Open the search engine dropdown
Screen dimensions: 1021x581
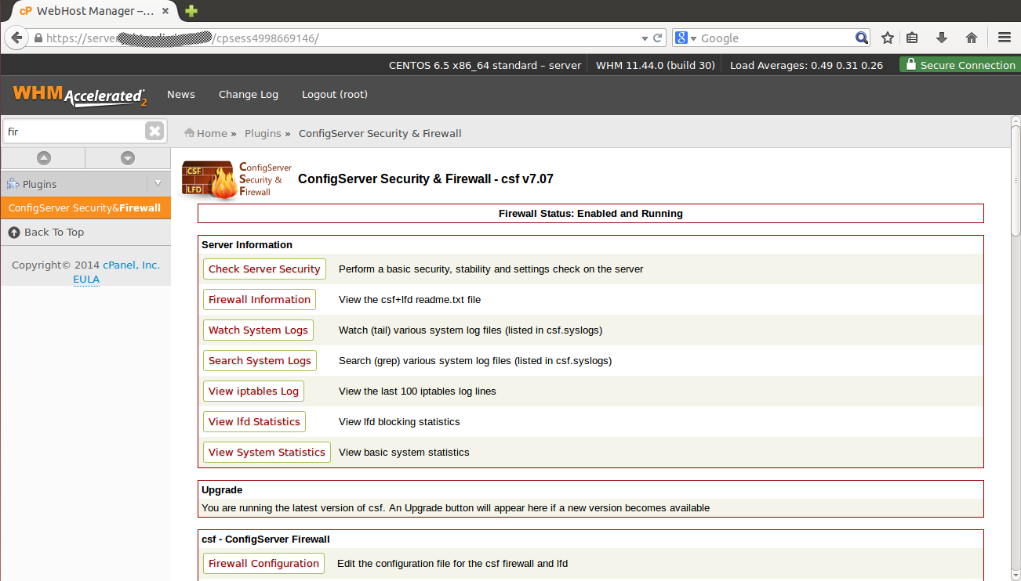(685, 38)
